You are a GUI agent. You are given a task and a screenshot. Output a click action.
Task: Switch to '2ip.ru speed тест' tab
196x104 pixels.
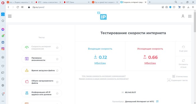[104, 2]
